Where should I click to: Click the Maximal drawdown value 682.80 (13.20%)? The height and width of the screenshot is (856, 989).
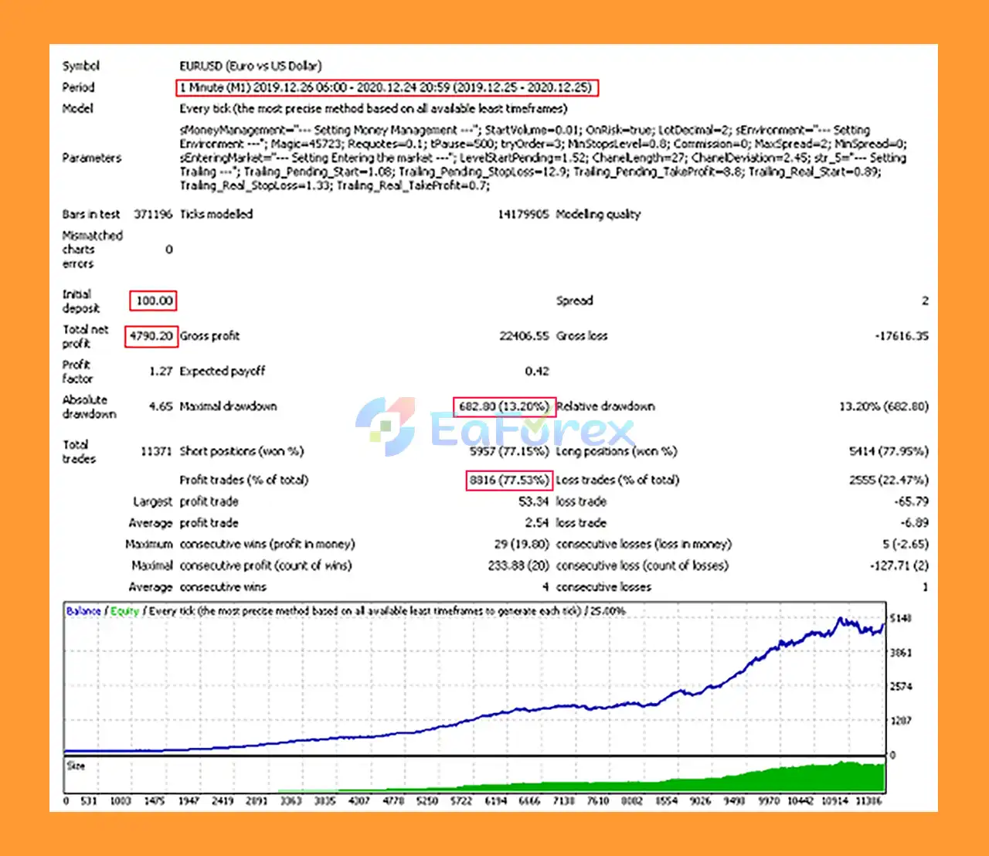click(503, 406)
